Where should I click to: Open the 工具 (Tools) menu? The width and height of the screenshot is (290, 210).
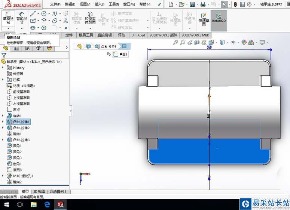[x=114, y=4]
